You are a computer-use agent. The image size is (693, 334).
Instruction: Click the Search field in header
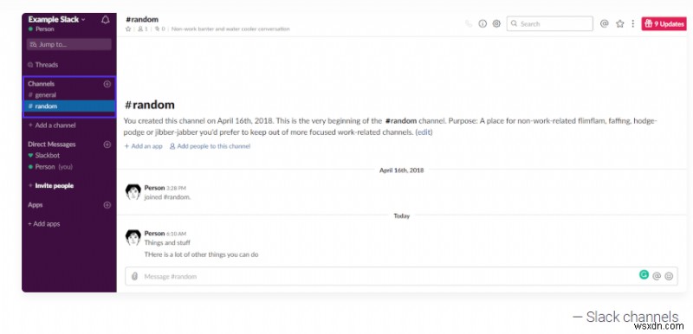click(x=550, y=24)
